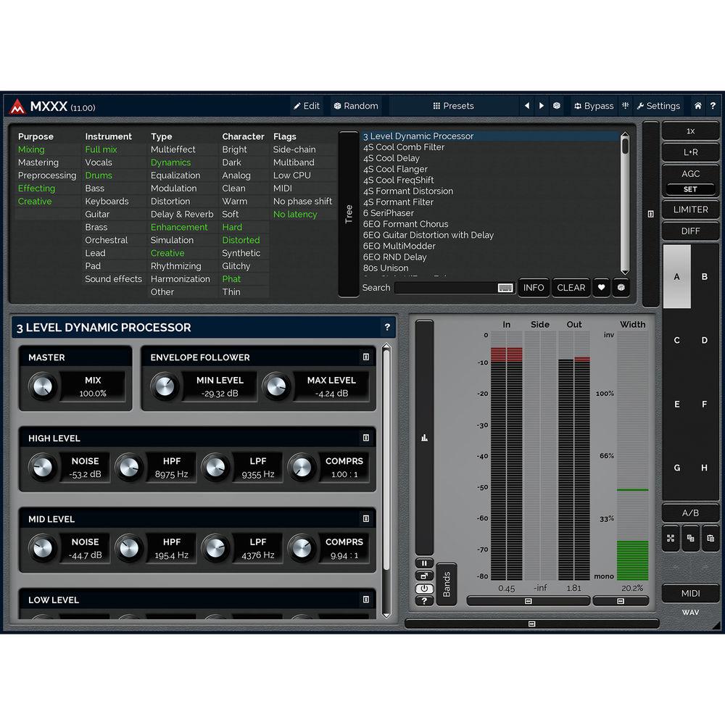Go to the previous preset arrow
Screen dimensions: 725x725
coord(527,106)
